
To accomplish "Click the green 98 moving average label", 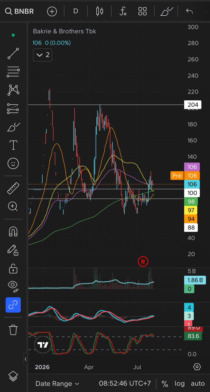I will point(191,202).
